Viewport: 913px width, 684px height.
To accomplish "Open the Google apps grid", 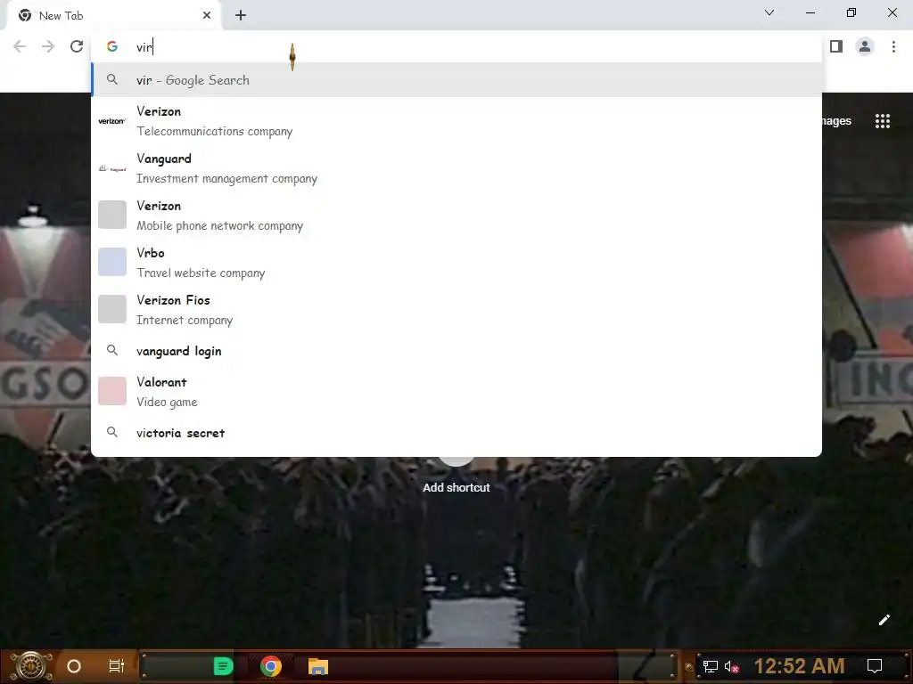I will pyautogui.click(x=882, y=121).
